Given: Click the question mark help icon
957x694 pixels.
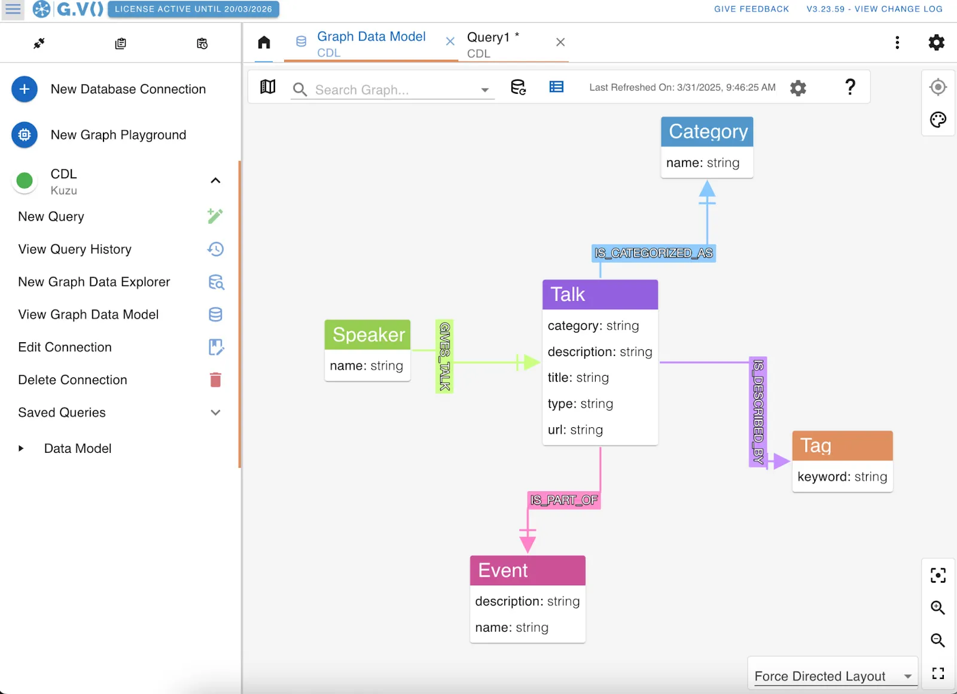Looking at the screenshot, I should (850, 87).
